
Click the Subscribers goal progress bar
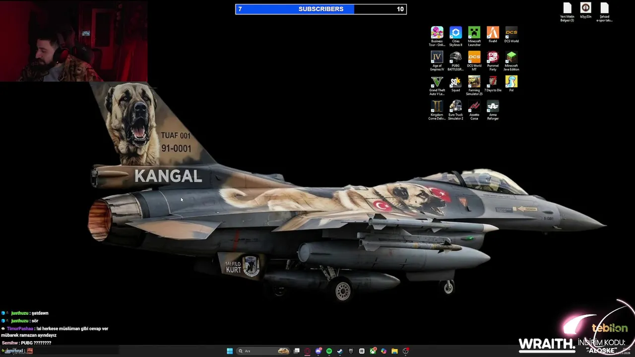click(321, 9)
